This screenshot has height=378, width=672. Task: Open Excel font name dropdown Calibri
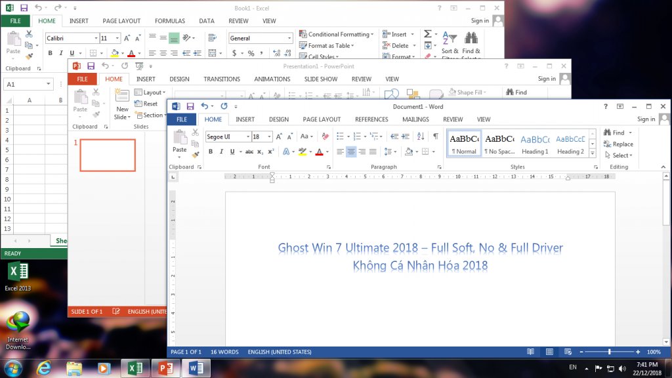(x=96, y=38)
